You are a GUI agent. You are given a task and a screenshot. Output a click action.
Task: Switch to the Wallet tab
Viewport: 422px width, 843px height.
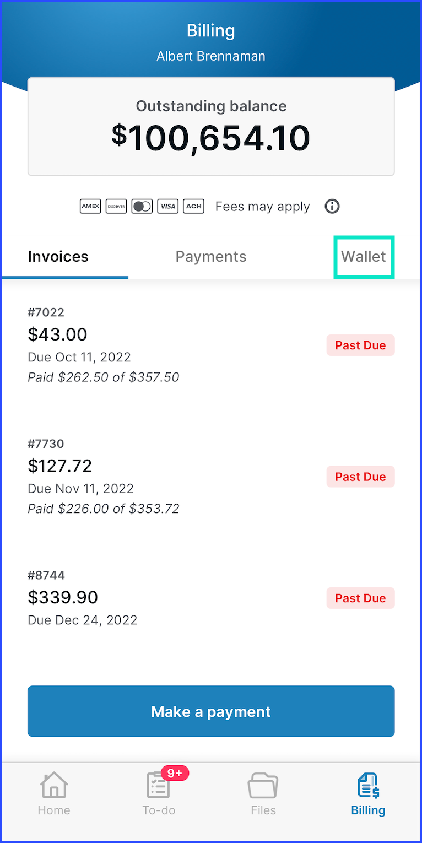364,257
